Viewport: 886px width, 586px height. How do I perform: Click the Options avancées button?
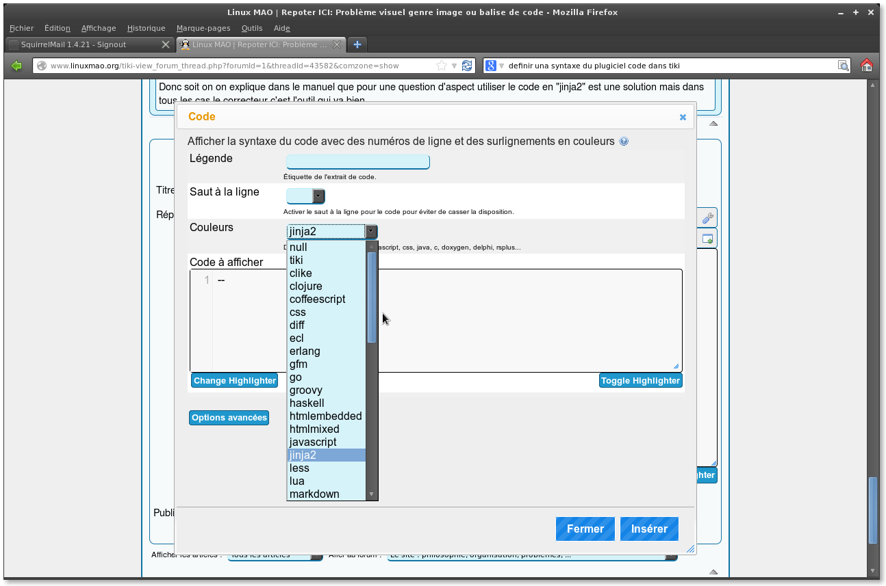tap(229, 418)
